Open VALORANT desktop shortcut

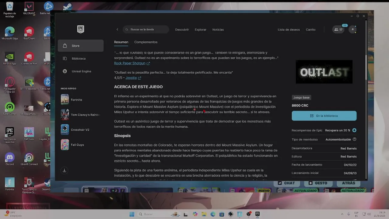point(29,9)
